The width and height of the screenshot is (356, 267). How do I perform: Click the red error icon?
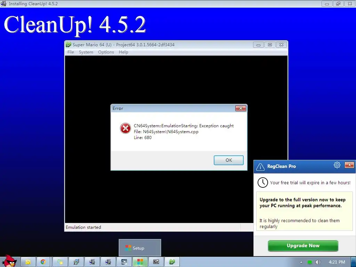click(125, 128)
